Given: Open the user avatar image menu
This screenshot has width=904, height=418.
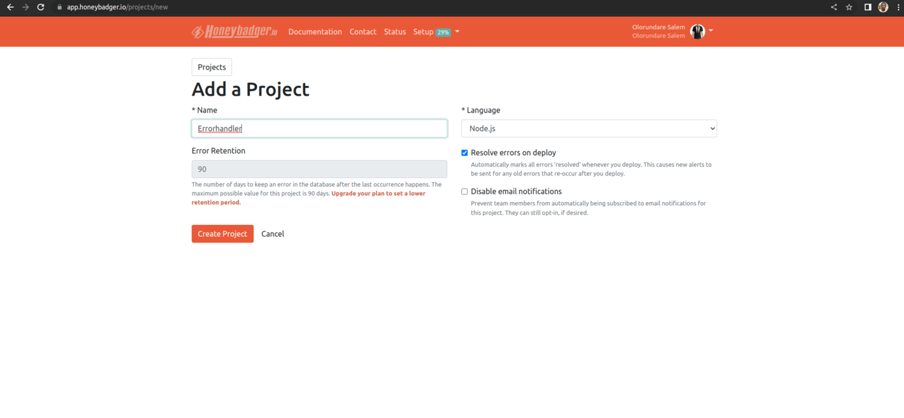Looking at the screenshot, I should tap(697, 31).
